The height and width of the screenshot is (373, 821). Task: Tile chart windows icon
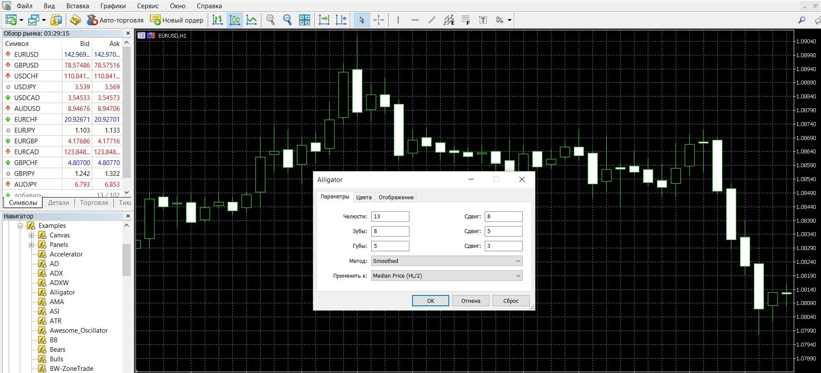[x=305, y=20]
